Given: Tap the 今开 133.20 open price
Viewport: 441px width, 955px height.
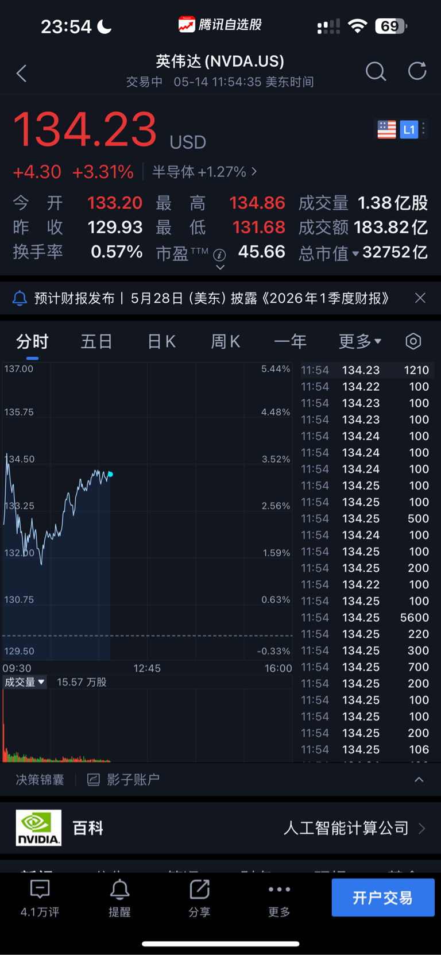Looking at the screenshot, I should tap(115, 203).
